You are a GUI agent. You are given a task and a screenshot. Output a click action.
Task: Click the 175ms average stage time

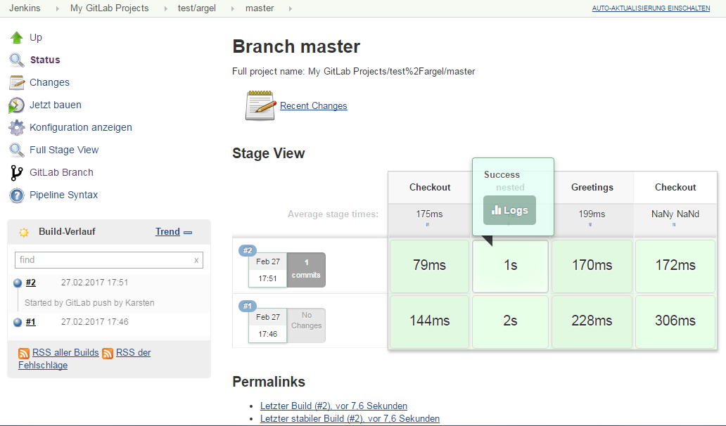429,214
